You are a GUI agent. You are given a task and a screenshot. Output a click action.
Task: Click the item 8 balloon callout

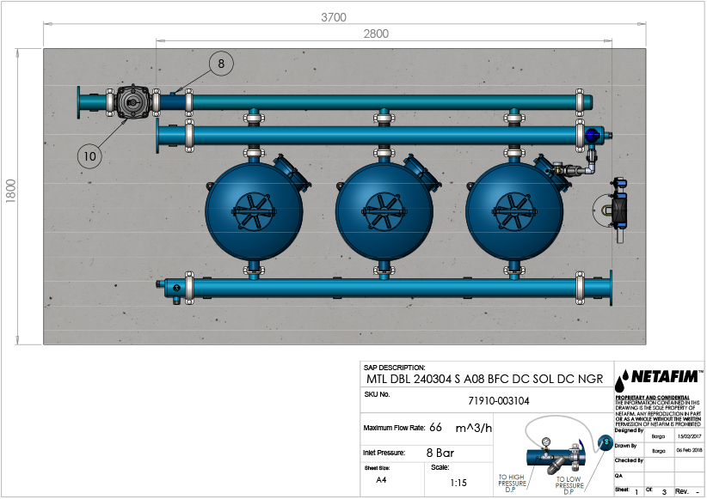pyautogui.click(x=220, y=64)
